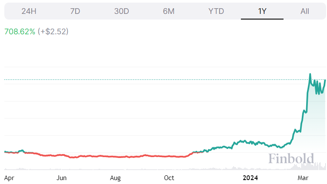Click the right endpoint of the price line
Image resolution: width=327 pixels, height=184 pixels.
325,80
